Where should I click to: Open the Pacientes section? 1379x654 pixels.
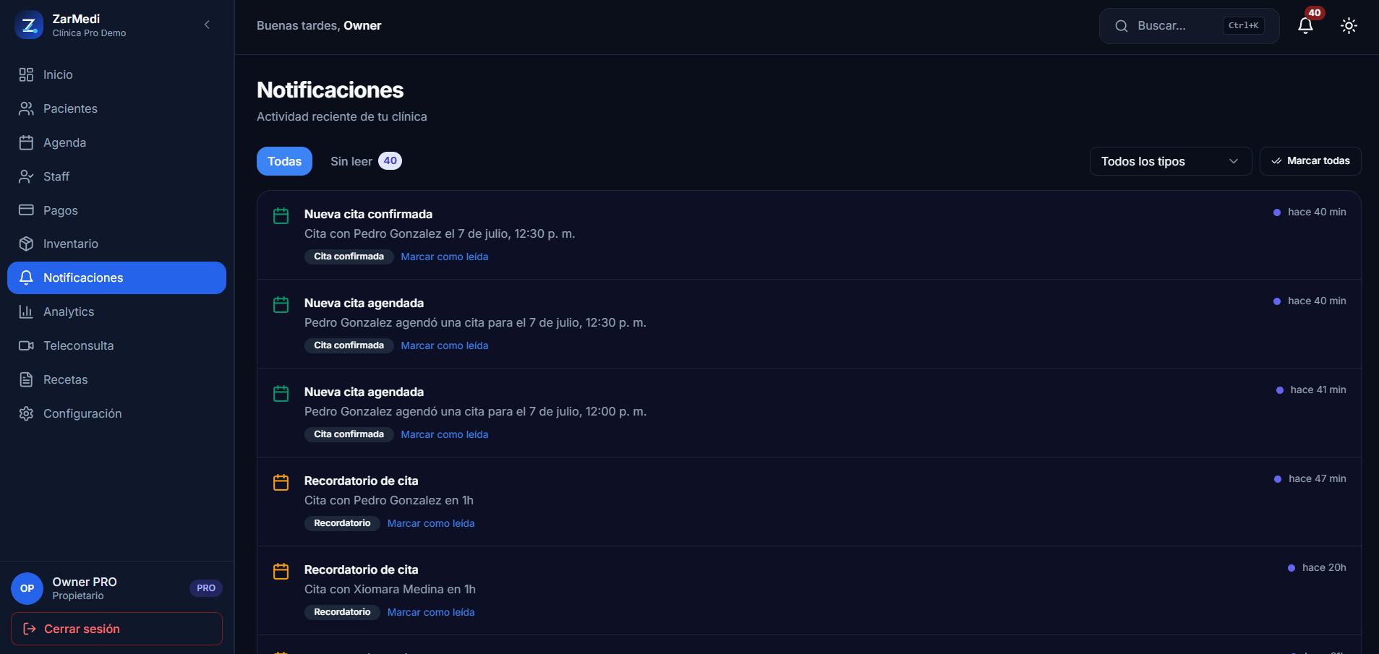coord(116,108)
